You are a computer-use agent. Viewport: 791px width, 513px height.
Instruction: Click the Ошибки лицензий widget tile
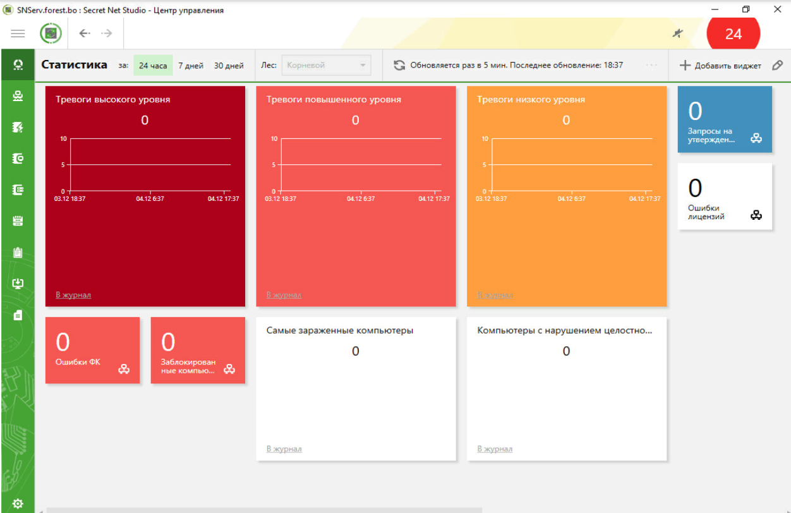click(725, 196)
